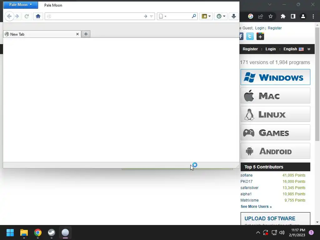The width and height of the screenshot is (320, 240).
Task: Open the clock showing 11:17 PM
Action: 297,232
